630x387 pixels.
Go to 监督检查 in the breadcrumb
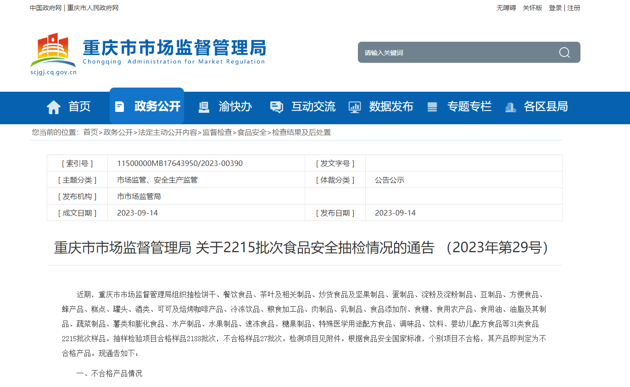(217, 133)
